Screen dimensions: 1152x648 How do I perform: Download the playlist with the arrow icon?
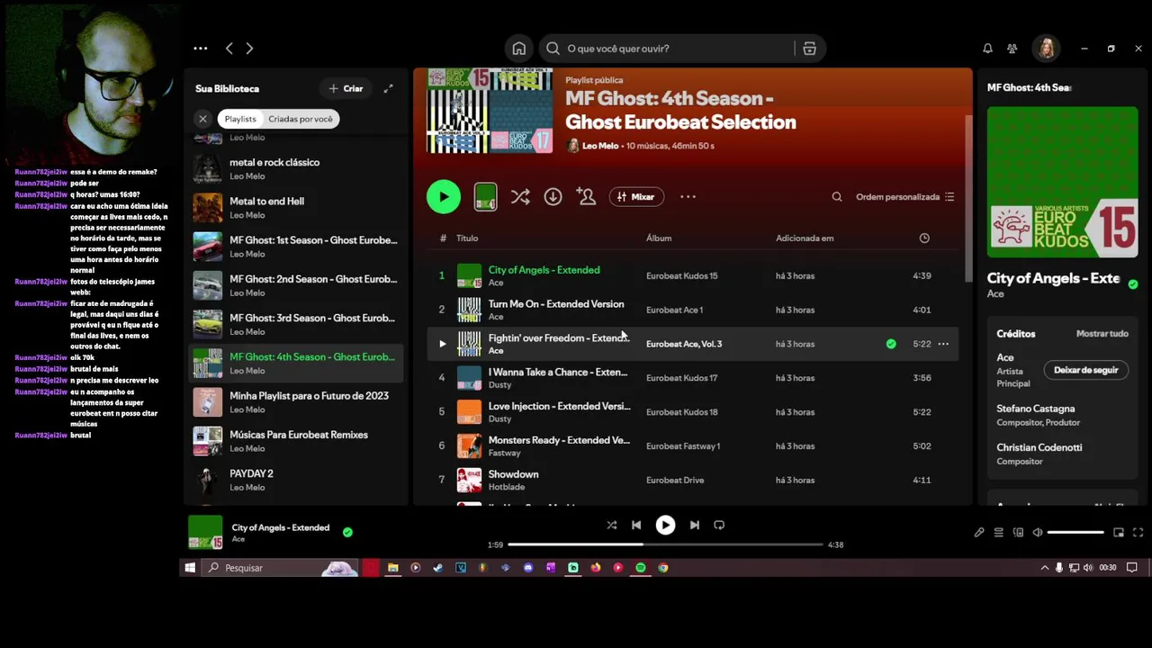(553, 196)
